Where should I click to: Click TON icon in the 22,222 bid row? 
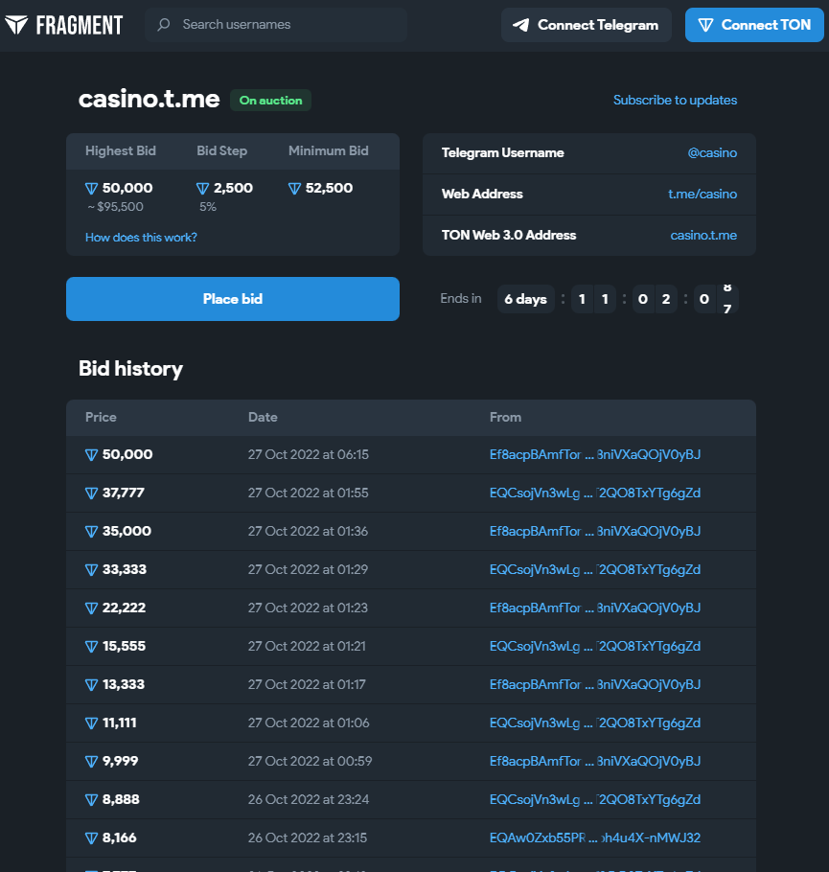(91, 608)
